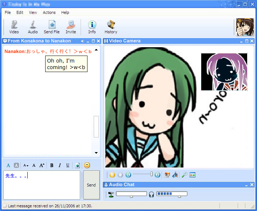
Task: Click the video stop/record button
Action: pyautogui.click(x=120, y=175)
